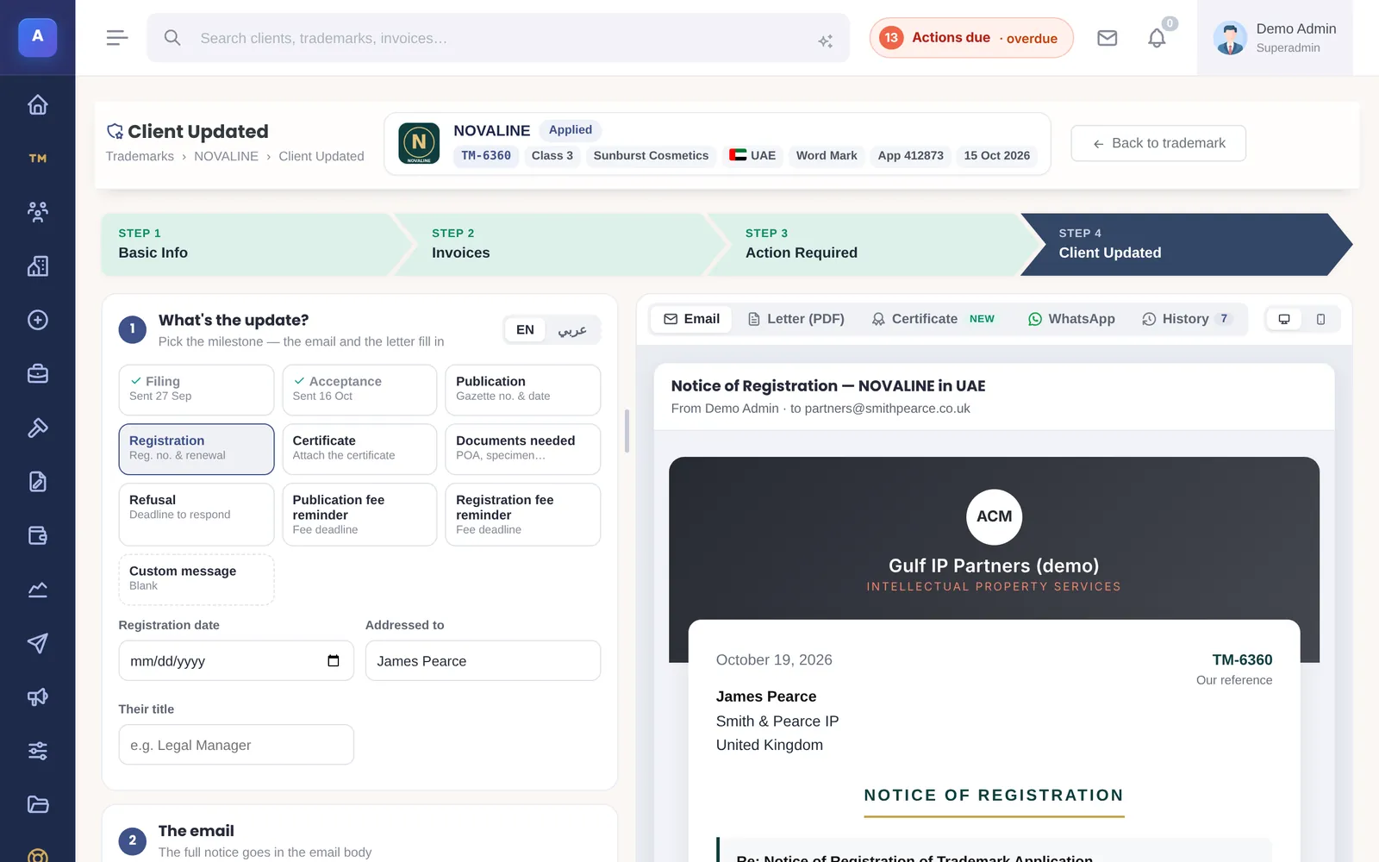Switch to the Letter (PDF) tab
This screenshot has width=1379, height=862.
[x=796, y=319]
